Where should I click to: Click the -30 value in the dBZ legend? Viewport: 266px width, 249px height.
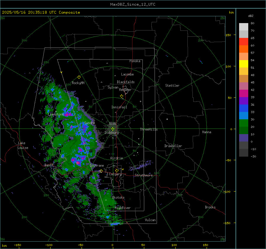[x=253, y=156]
